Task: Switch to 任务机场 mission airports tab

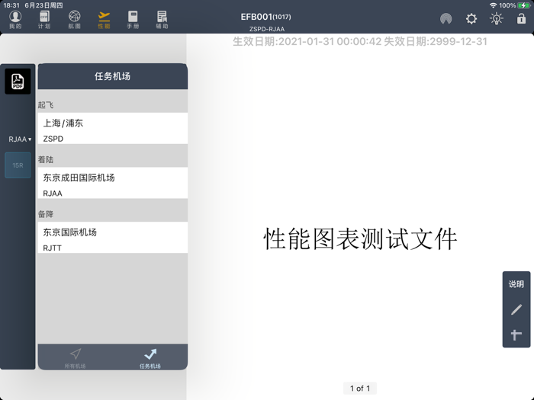Action: click(150, 358)
